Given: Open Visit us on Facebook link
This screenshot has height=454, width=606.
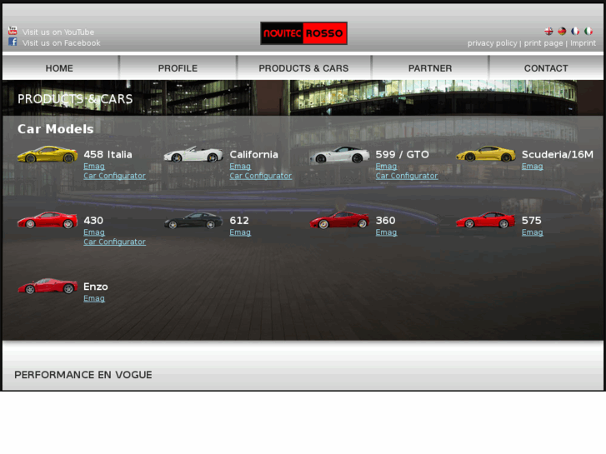Looking at the screenshot, I should coord(61,42).
